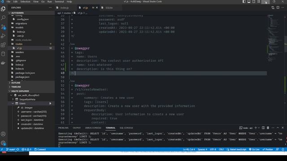Viewport: 287px width, 161px height.
Task: Collapse the usr_auth_dta.sqlite3 database node
Action: point(11,95)
